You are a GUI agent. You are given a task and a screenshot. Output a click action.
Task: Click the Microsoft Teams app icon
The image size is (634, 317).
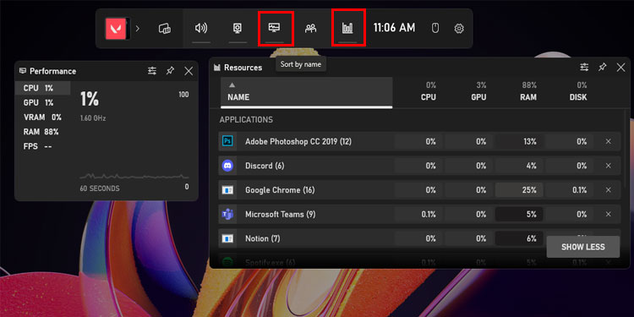point(227,215)
